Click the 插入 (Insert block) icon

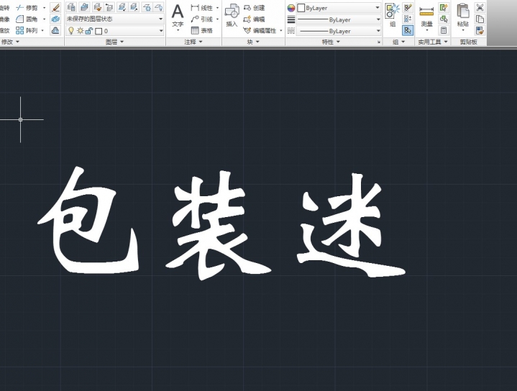tap(232, 16)
